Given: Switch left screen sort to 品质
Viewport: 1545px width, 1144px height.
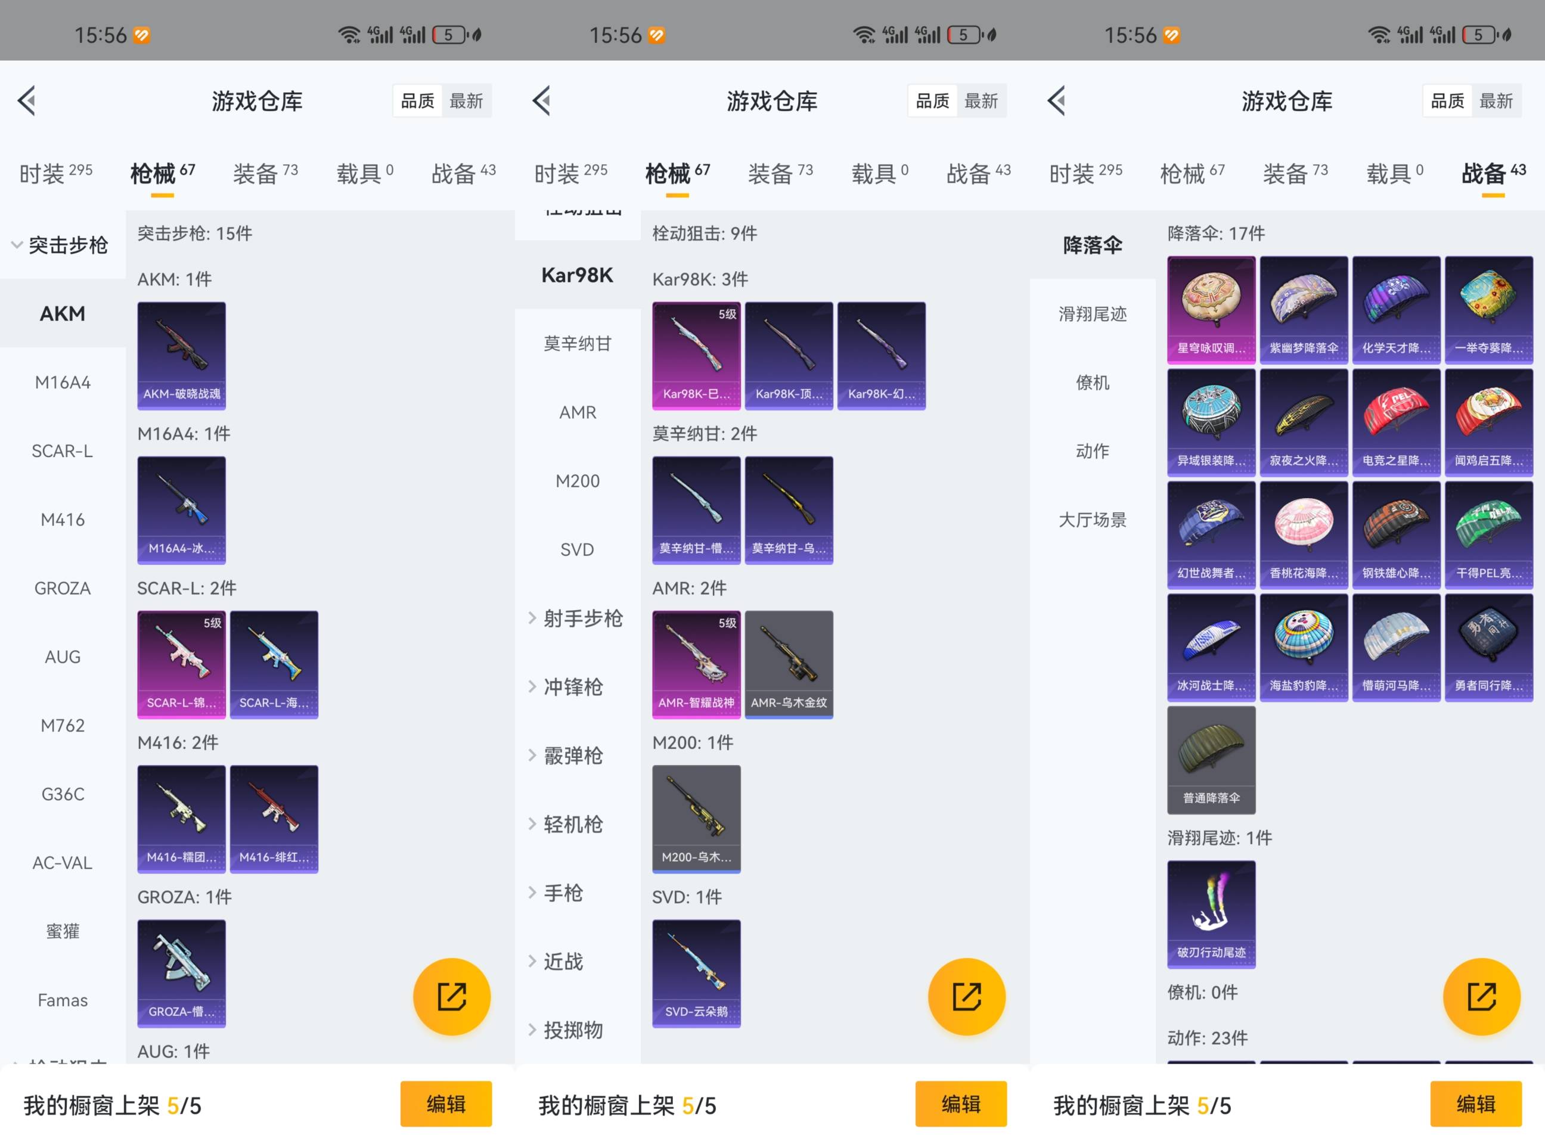Looking at the screenshot, I should (418, 101).
